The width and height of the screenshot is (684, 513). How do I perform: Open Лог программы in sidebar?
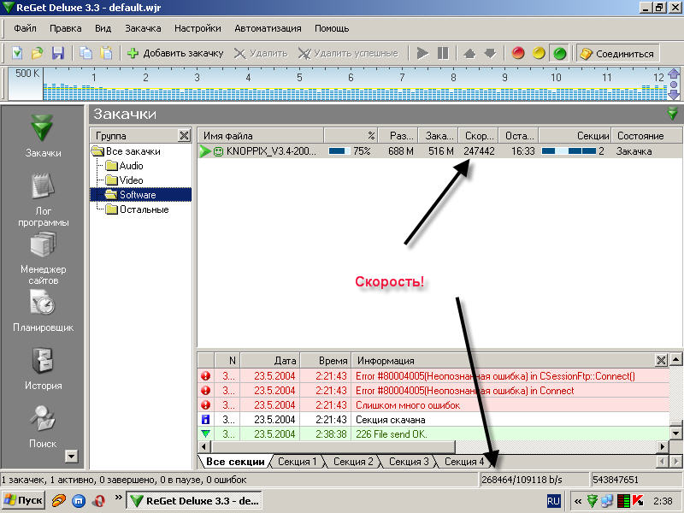pyautogui.click(x=43, y=199)
